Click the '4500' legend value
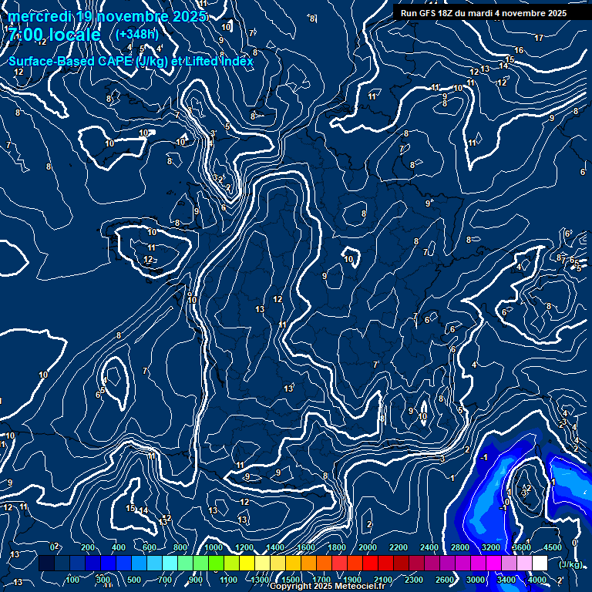Viewport: 592px width, 592px height. (x=553, y=547)
